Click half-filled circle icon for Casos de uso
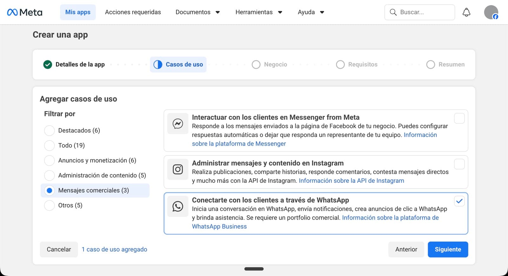Viewport: 508px width, 276px height. click(x=158, y=64)
